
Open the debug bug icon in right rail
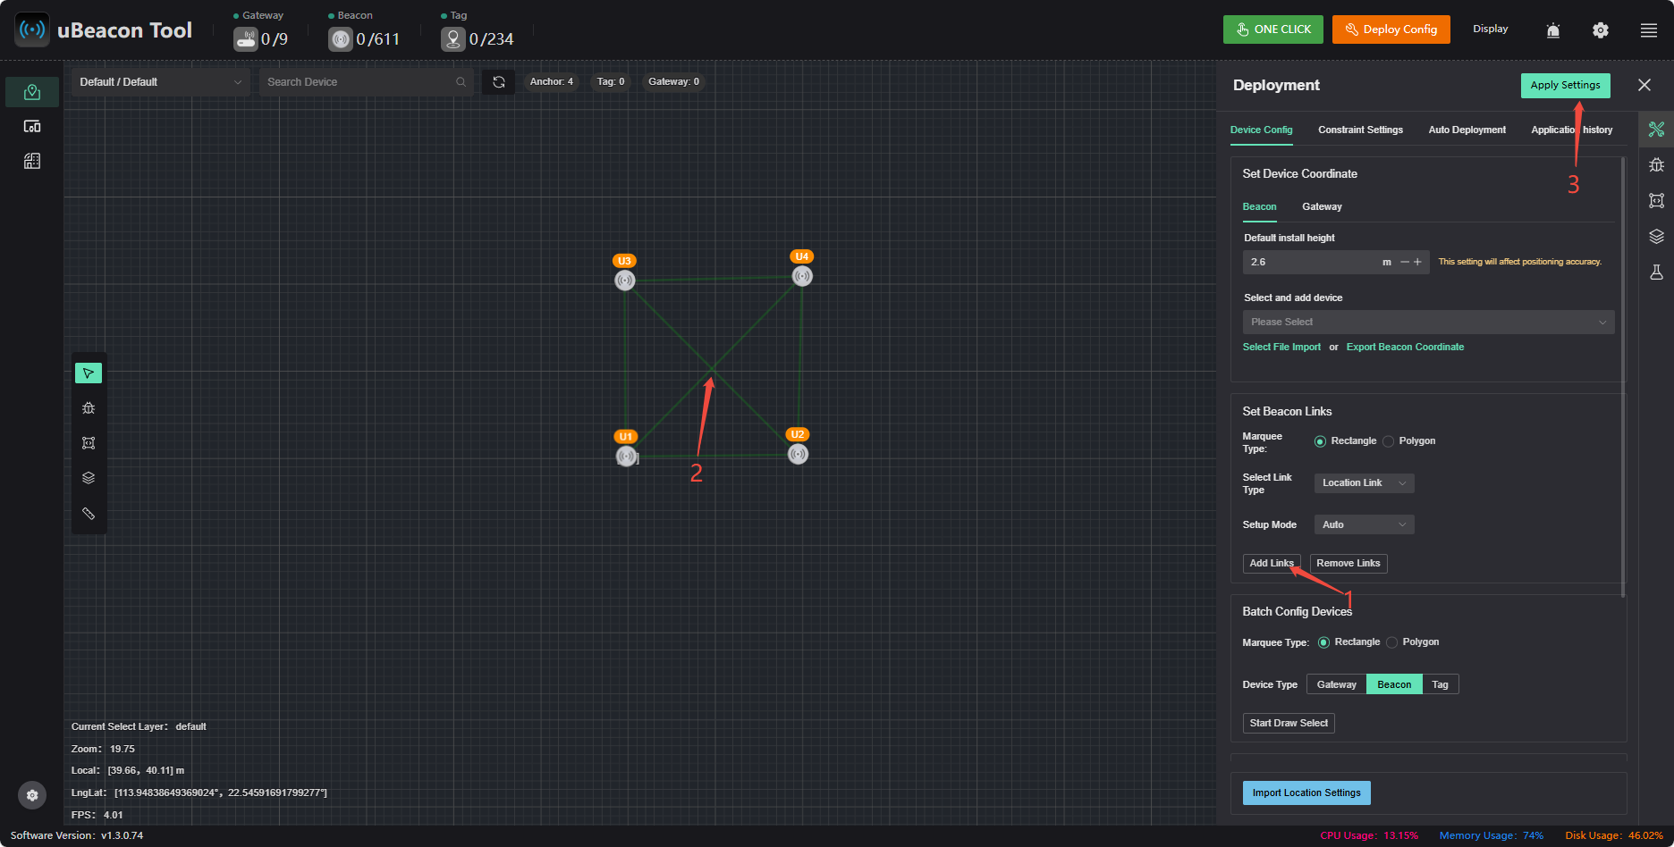coord(1656,164)
